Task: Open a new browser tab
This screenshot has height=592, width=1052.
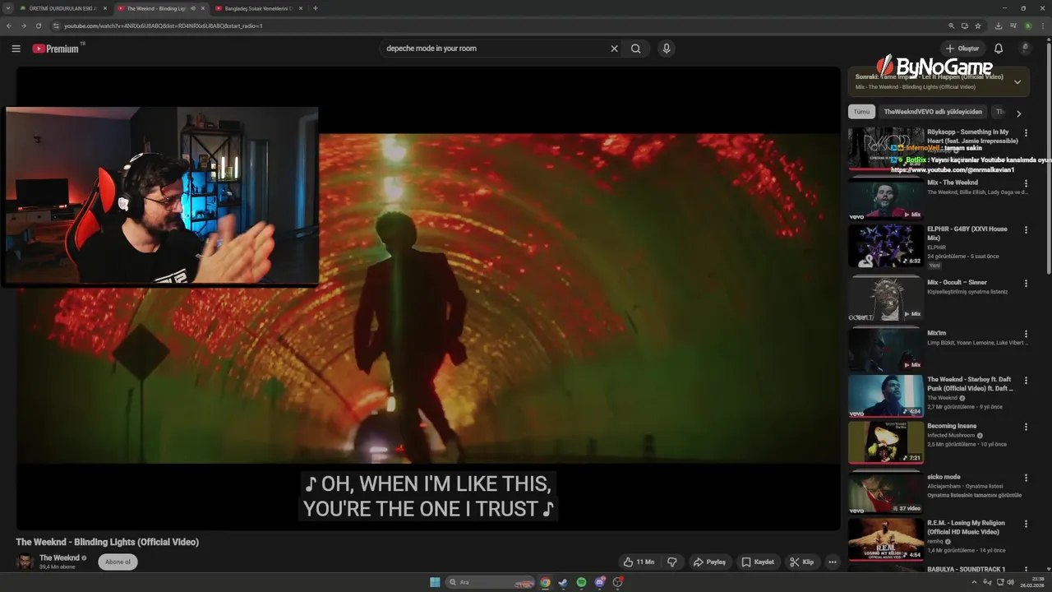Action: (316, 8)
